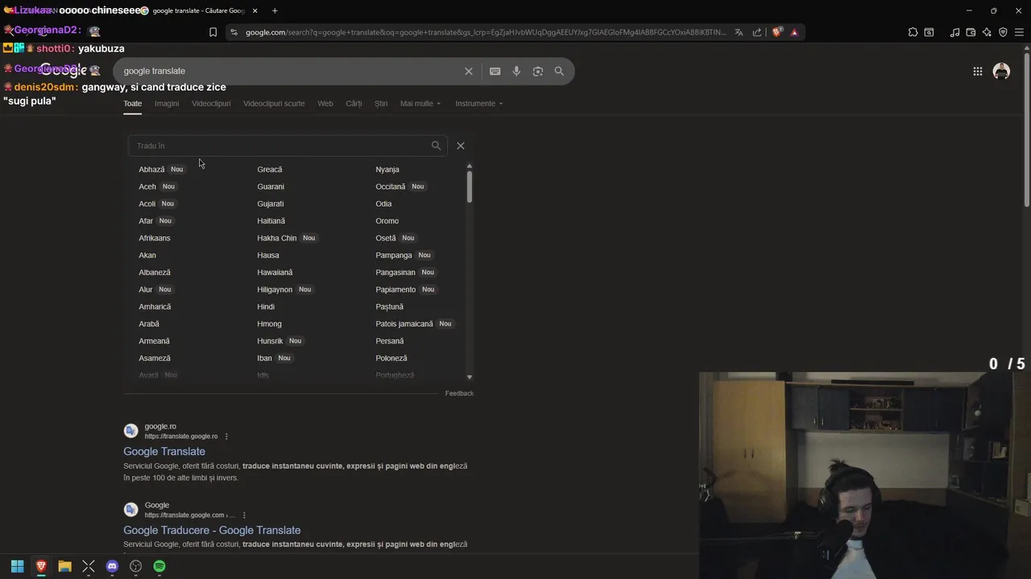The width and height of the screenshot is (1031, 579).
Task: Choose Hindi from the language list
Action: click(266, 307)
